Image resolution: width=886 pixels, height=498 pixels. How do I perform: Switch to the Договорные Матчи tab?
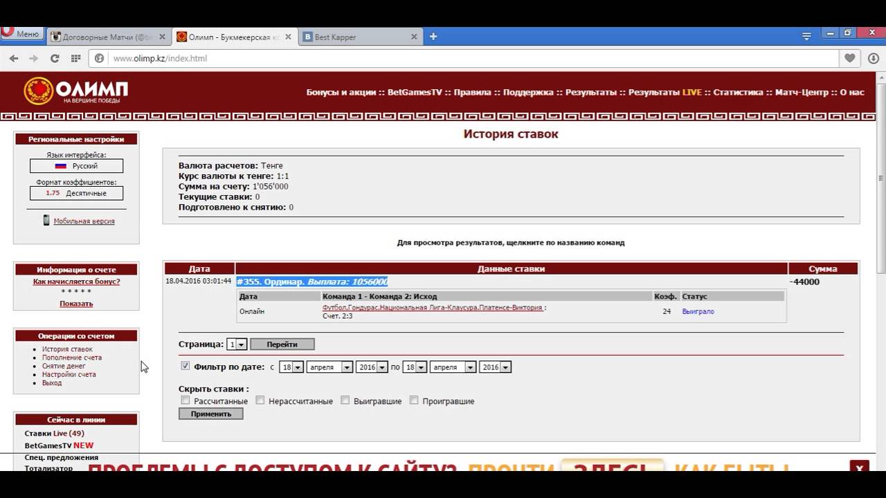108,37
